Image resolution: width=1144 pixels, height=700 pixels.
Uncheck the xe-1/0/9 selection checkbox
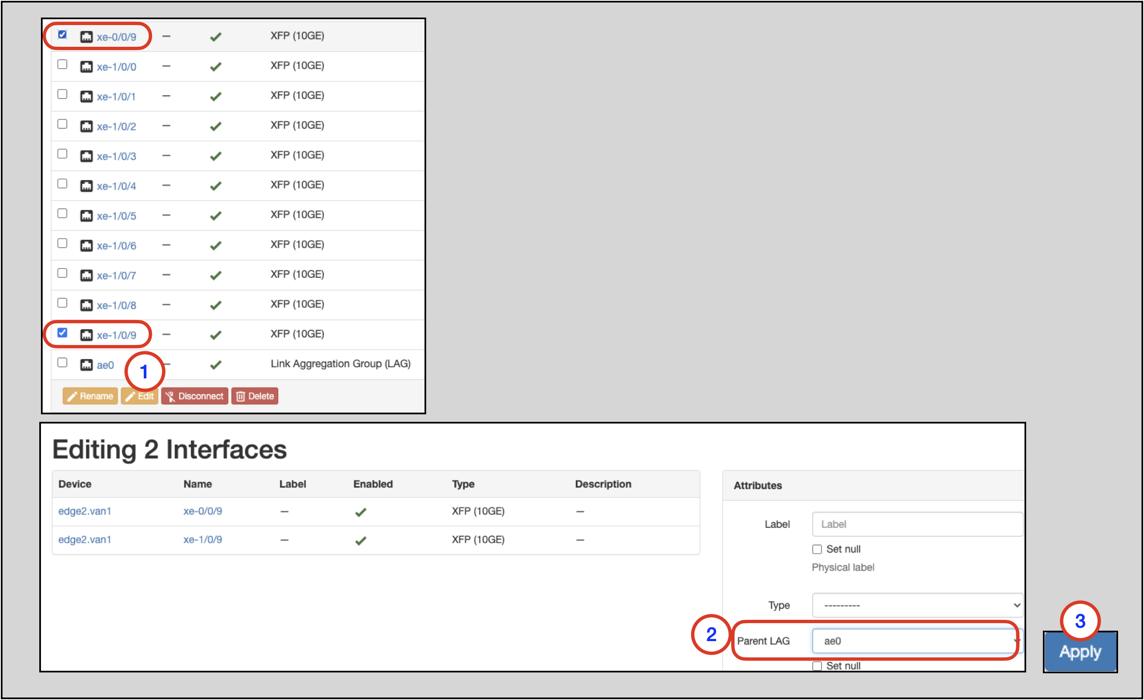click(x=62, y=332)
